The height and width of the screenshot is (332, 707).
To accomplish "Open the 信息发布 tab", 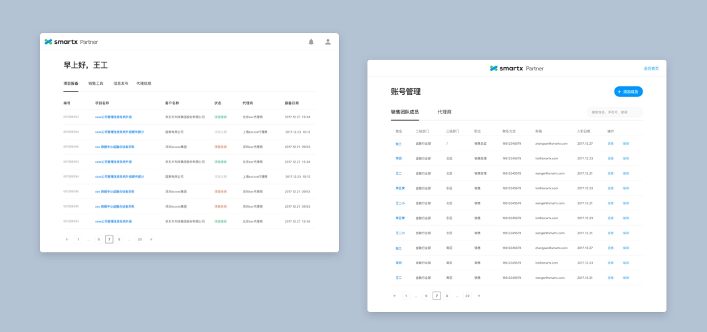I will pyautogui.click(x=120, y=84).
